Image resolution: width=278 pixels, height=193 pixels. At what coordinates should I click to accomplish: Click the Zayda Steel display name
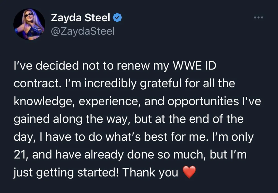(x=81, y=18)
